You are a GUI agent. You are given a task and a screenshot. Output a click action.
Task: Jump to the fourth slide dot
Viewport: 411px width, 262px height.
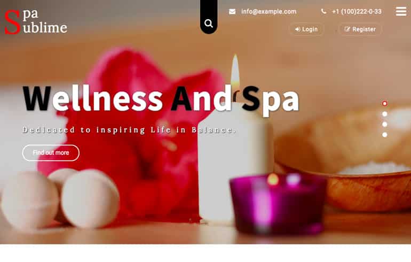(384, 135)
